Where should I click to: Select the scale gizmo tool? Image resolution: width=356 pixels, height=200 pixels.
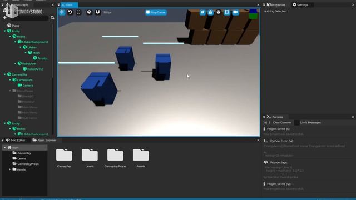point(78,12)
